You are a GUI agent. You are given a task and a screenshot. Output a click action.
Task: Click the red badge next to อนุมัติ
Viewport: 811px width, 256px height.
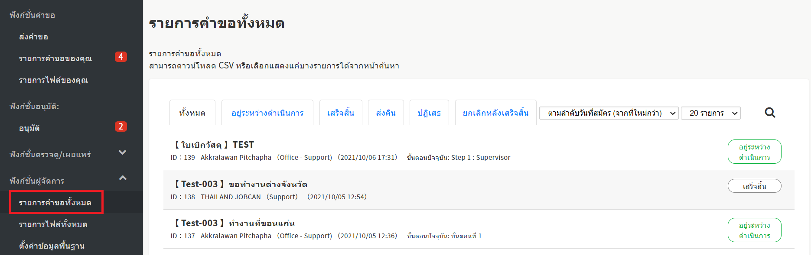[121, 126]
